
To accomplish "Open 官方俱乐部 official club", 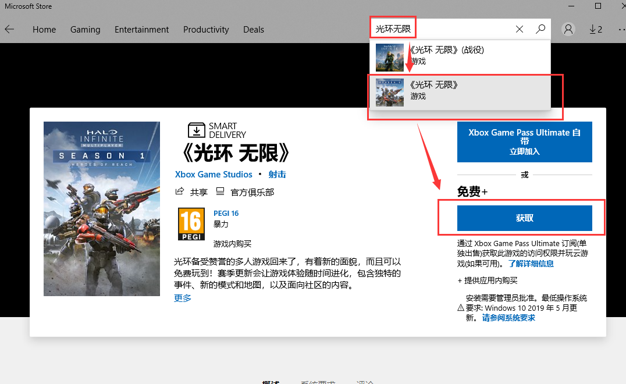I will (252, 193).
